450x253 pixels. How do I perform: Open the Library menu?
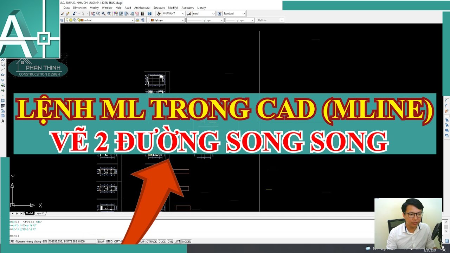[201, 8]
